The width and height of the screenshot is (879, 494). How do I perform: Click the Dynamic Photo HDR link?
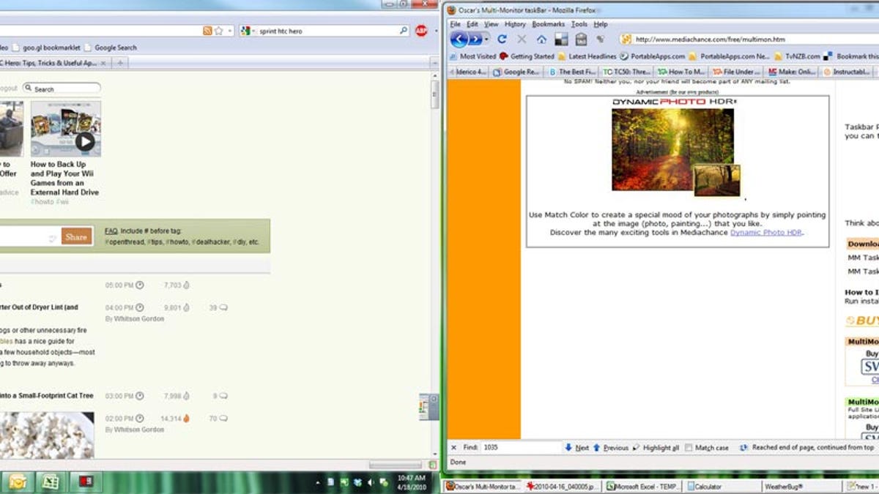pos(766,232)
